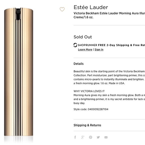Viewport: 145px width, 145px height.
Task: Add product to favorites with heart icon
Action: [62, 9]
